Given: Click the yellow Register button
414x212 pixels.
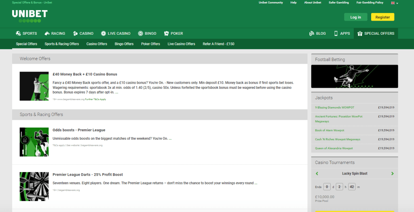Looking at the screenshot, I should click(382, 17).
